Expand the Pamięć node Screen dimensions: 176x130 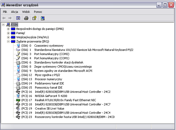click(x=8, y=33)
